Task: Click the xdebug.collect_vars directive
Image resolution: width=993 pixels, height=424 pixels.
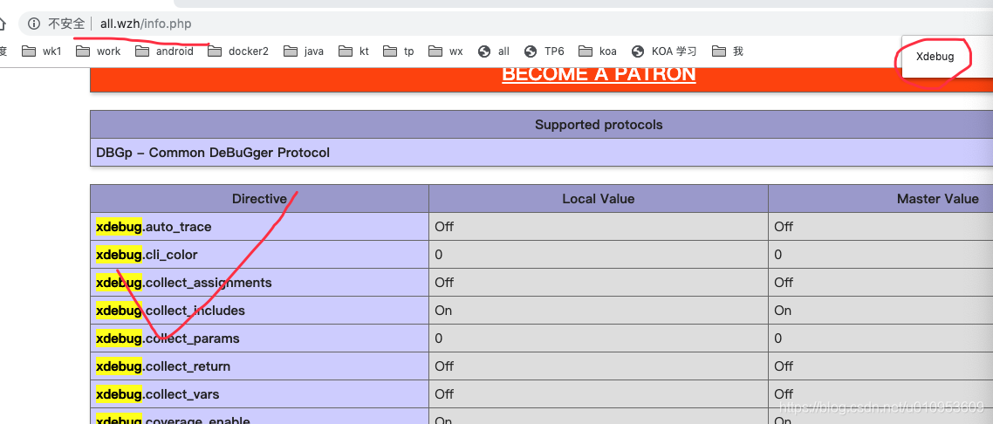Action: (x=158, y=394)
